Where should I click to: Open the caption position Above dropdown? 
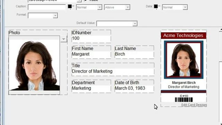[117, 7]
